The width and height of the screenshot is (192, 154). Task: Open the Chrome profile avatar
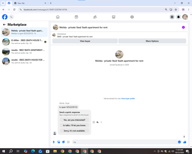tap(183, 10)
